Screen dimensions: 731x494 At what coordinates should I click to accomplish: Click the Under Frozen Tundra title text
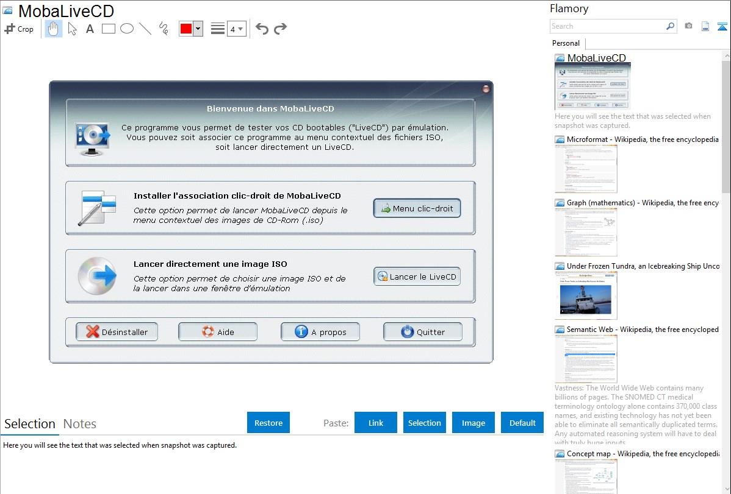[643, 266]
